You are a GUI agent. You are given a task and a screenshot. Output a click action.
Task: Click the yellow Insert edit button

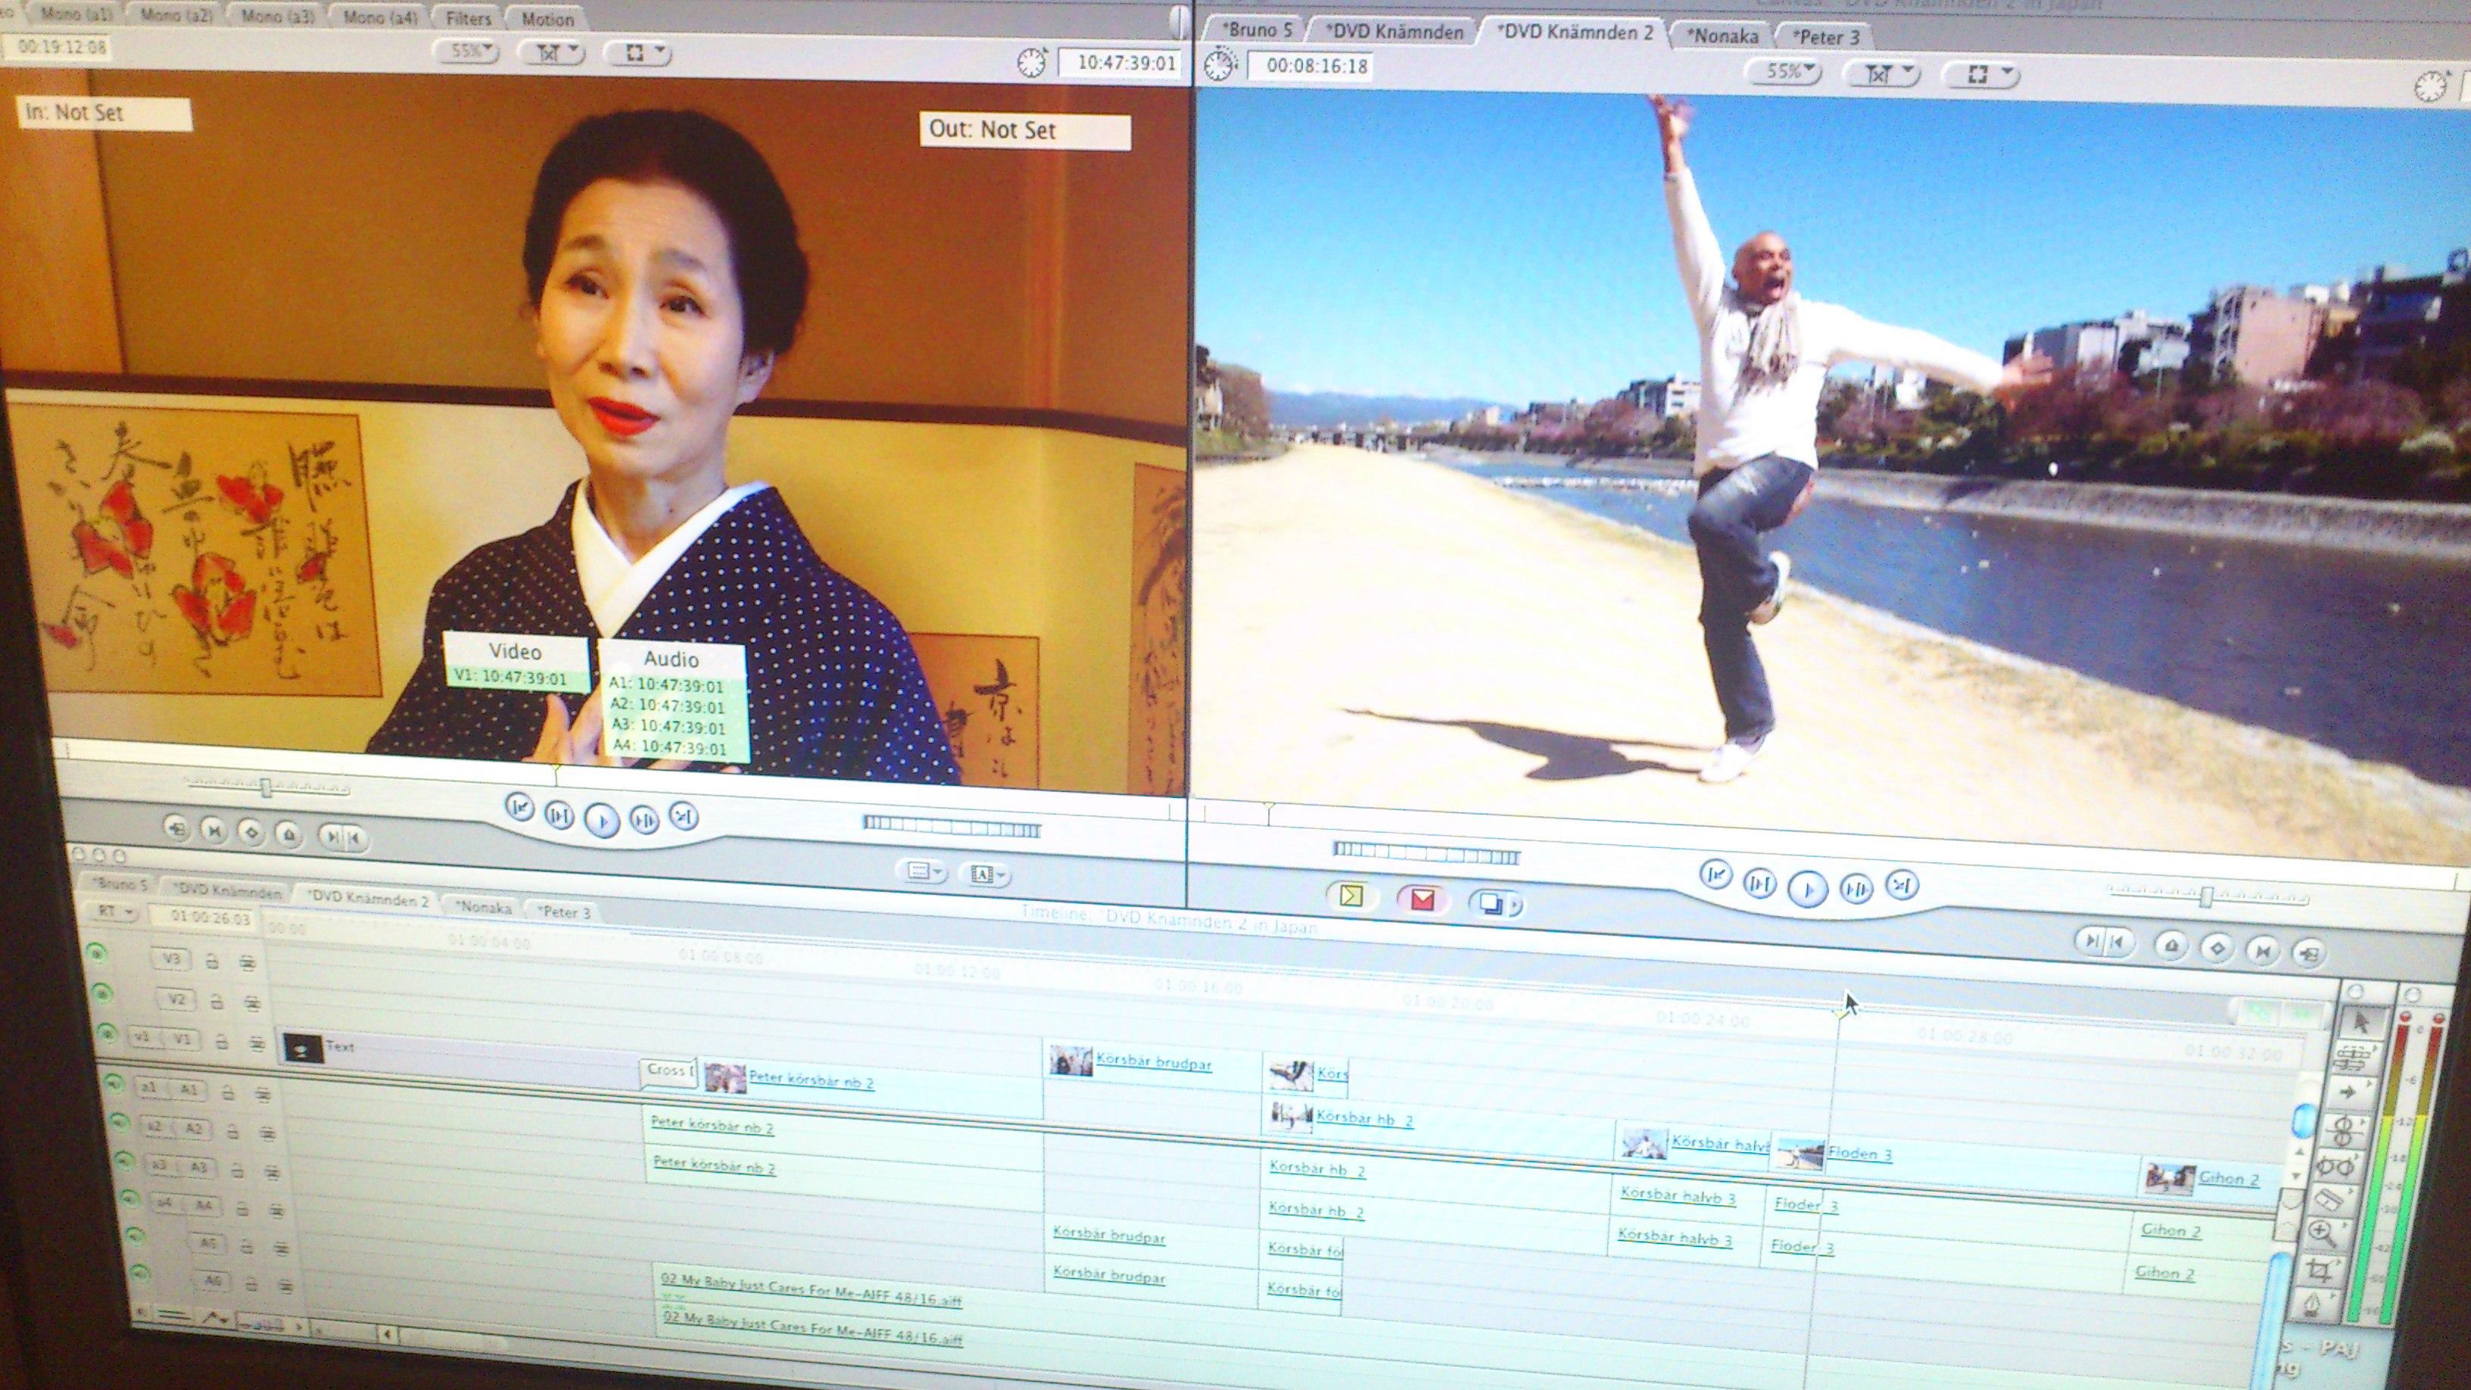pyautogui.click(x=1351, y=896)
